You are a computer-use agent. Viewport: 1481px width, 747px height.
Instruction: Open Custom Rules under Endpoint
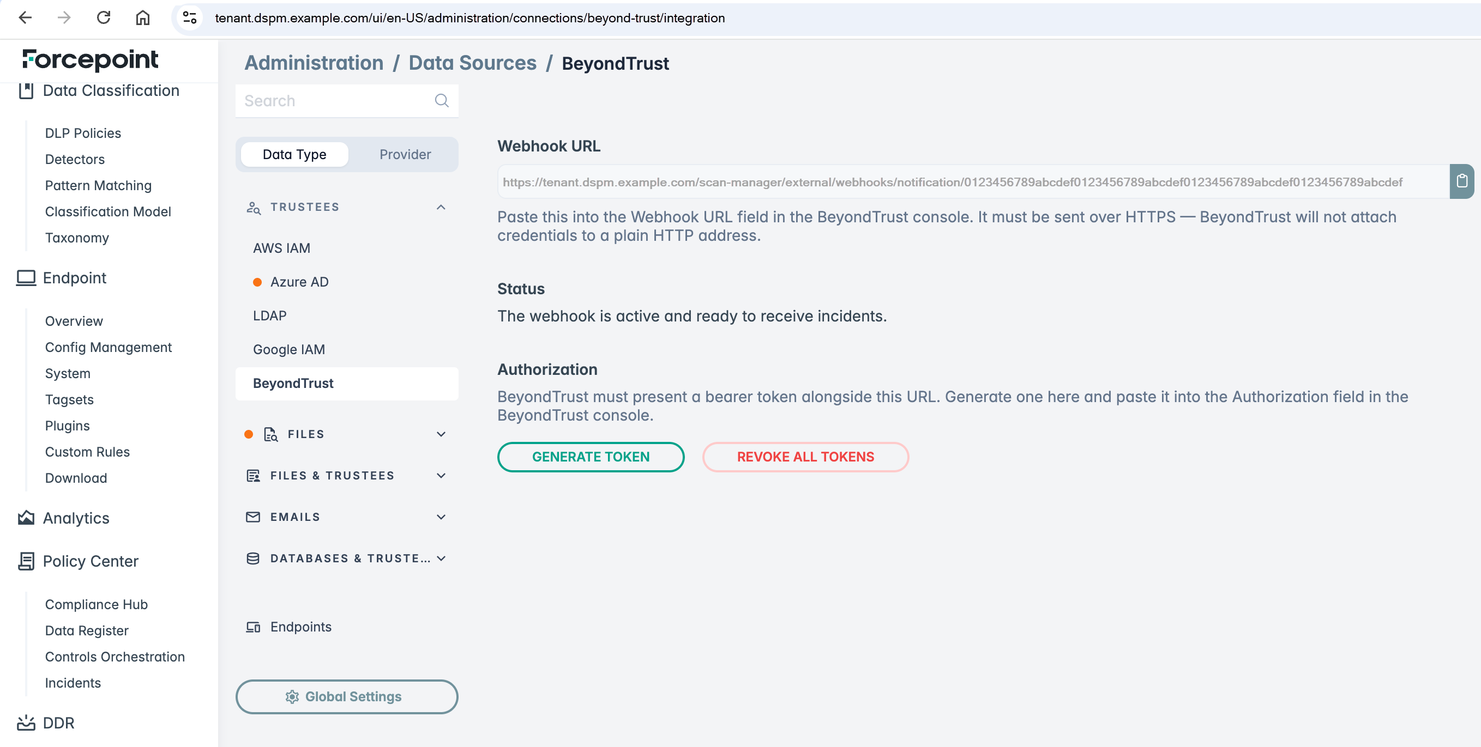click(87, 452)
